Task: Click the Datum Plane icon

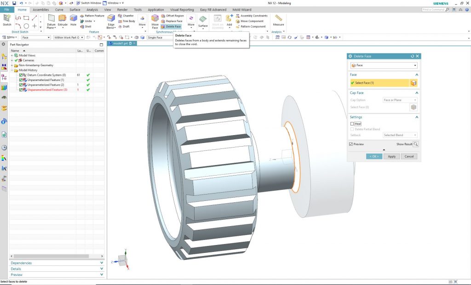Action: coord(51,18)
